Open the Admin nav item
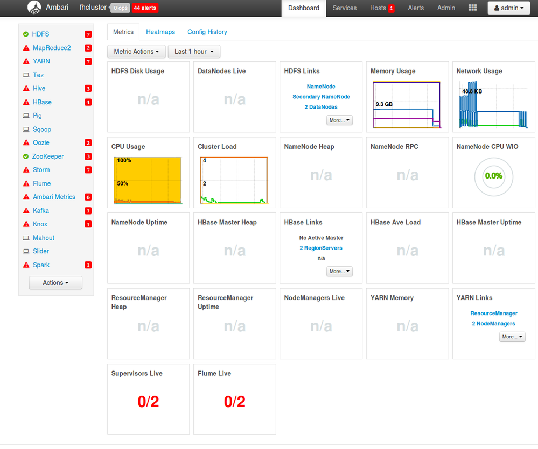This screenshot has width=538, height=449. pyautogui.click(x=446, y=8)
